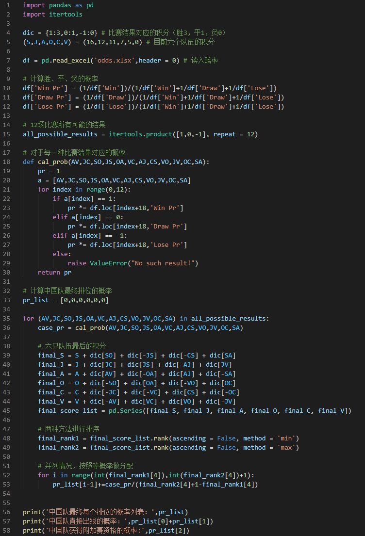Click line number 52 in the gutter
The image size is (365, 536).
(x=6, y=475)
